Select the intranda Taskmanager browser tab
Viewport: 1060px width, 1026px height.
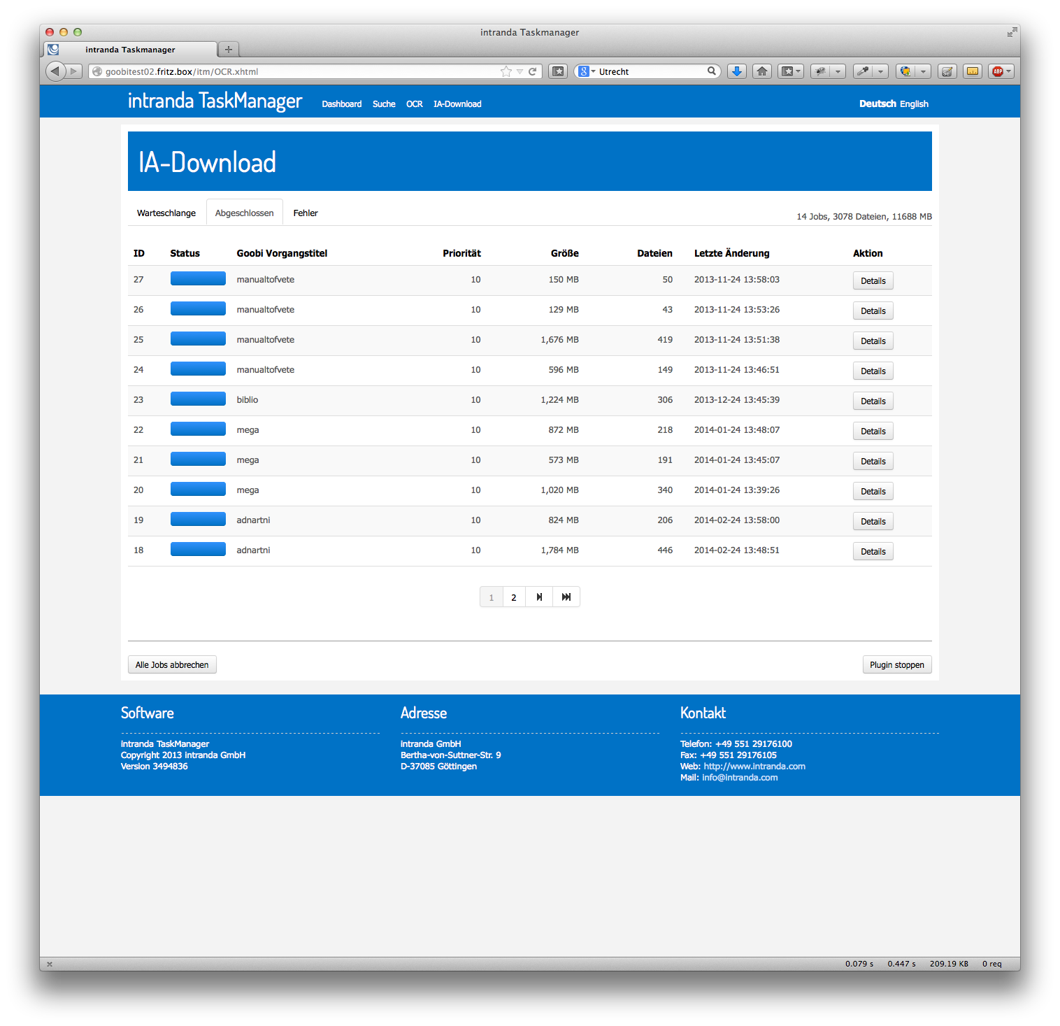tap(130, 50)
